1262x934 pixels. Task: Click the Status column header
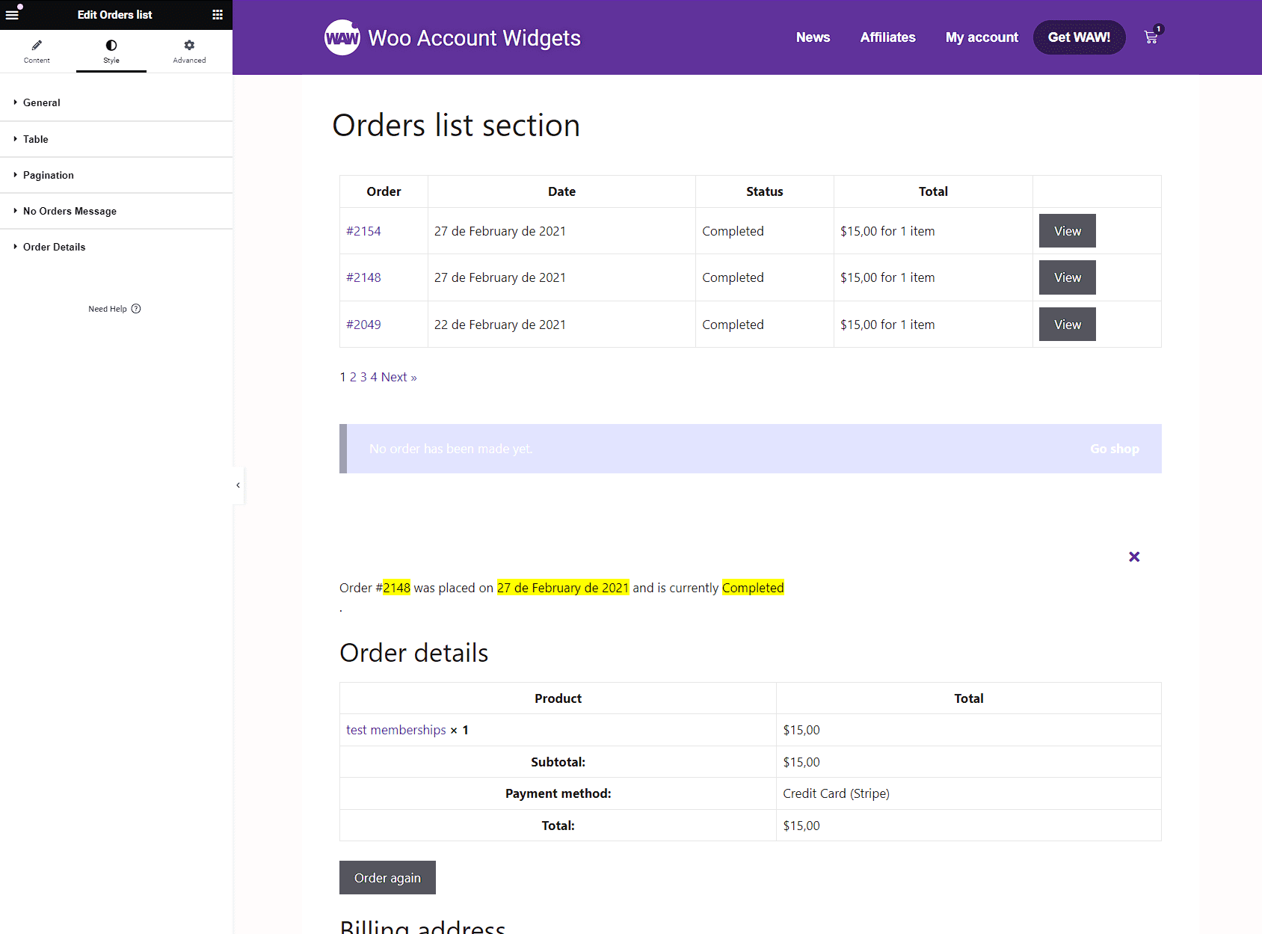[x=764, y=191]
